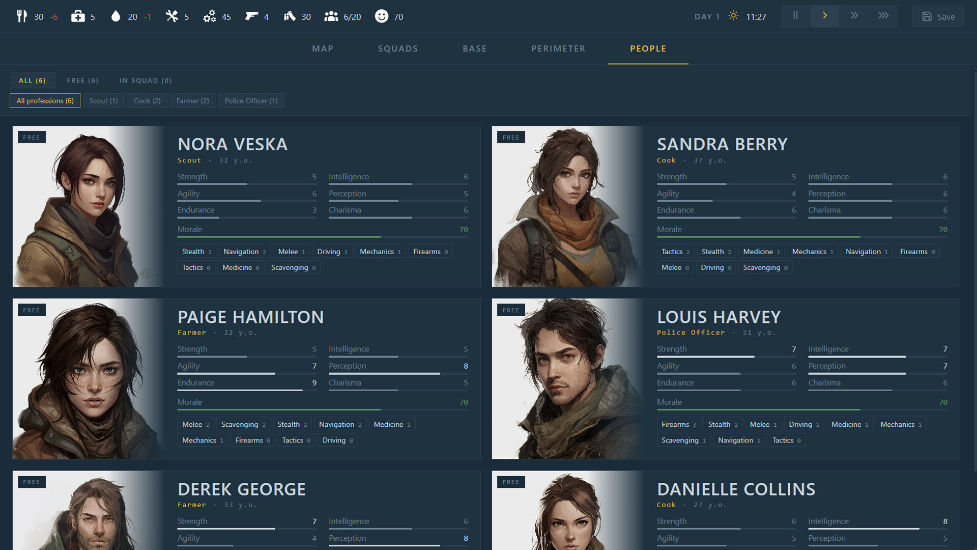The width and height of the screenshot is (977, 550).
Task: Click the FREE badge on Nora Veska's card
Action: click(x=32, y=137)
